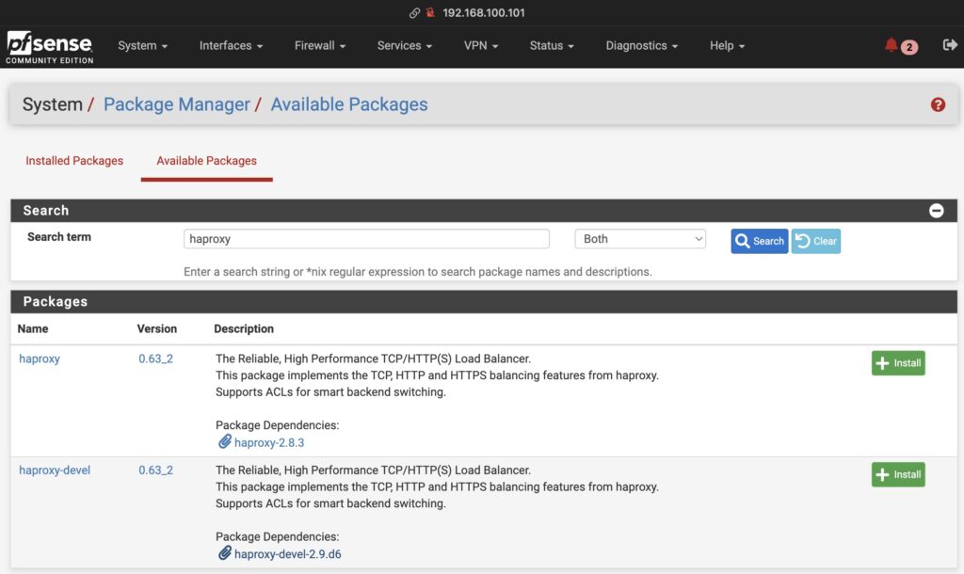Screen dimensions: 964x574
Task: Switch to the Installed Packages tab
Action: [74, 160]
